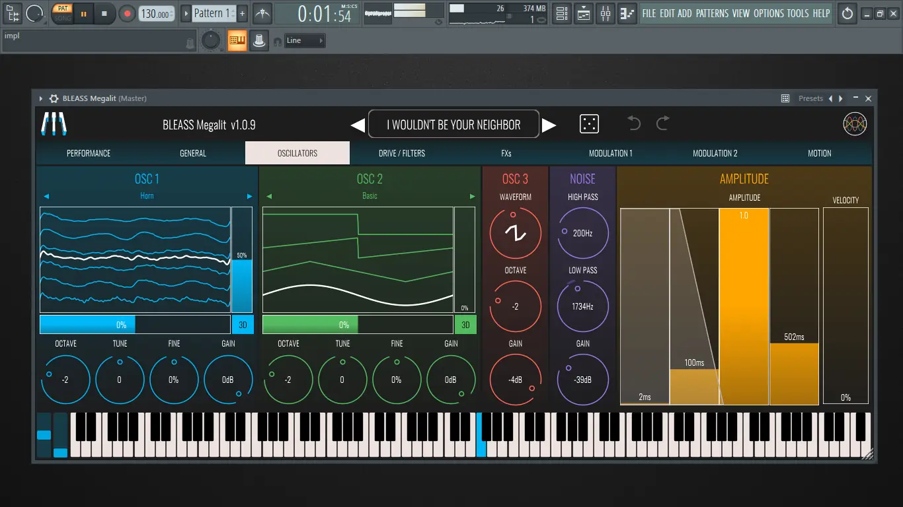Toggle the OSC 1 3D button

(242, 325)
